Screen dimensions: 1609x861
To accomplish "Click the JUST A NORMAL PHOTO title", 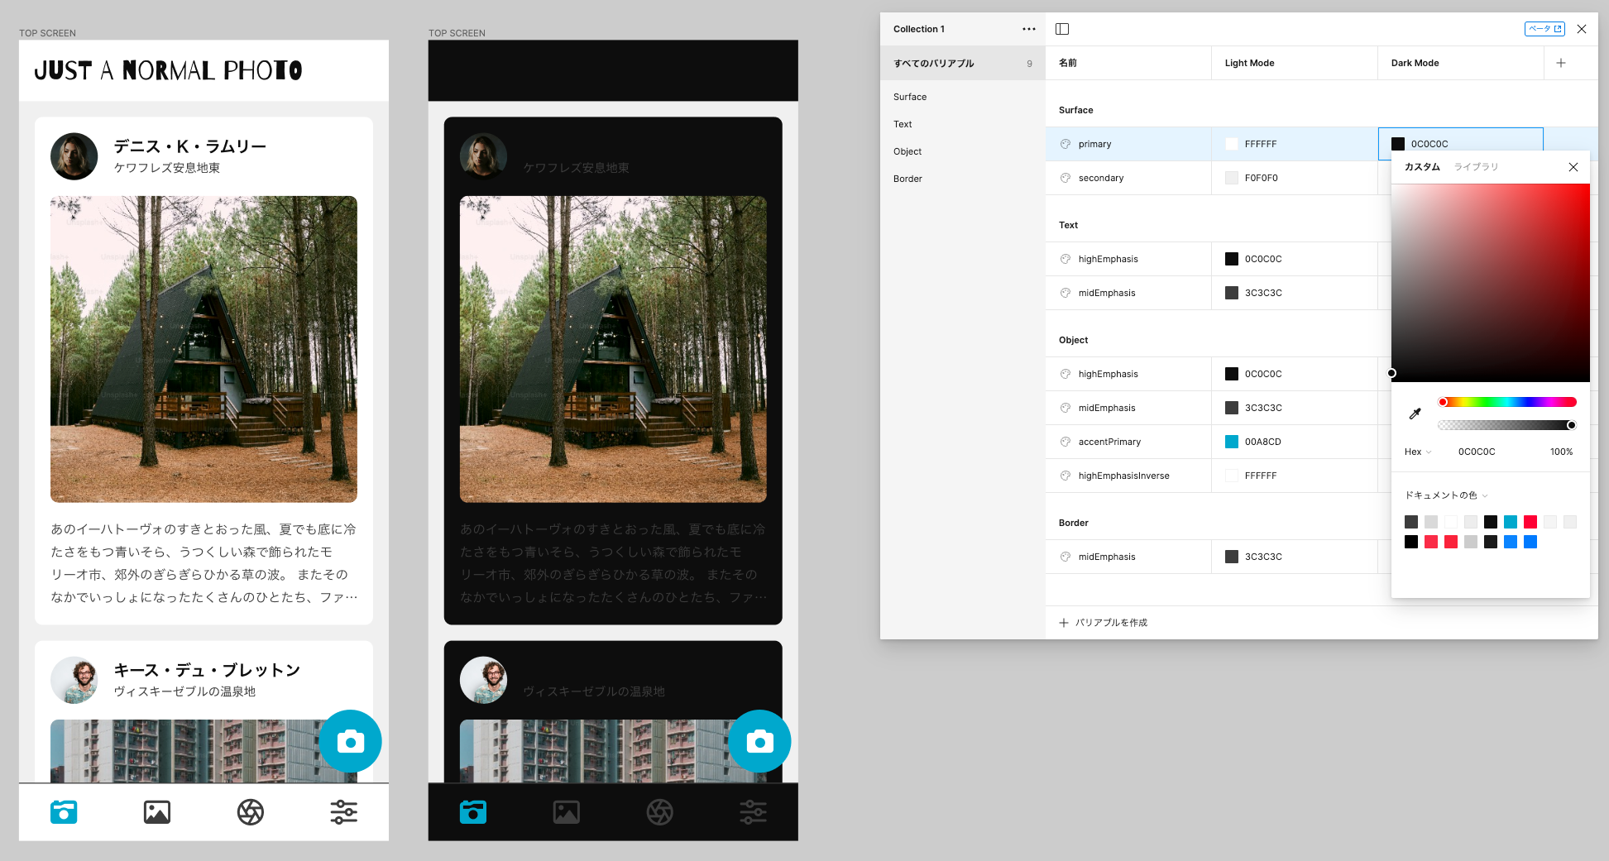I will click(168, 70).
